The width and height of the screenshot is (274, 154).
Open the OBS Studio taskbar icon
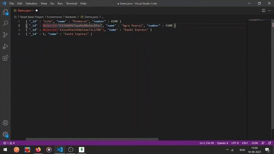pyautogui.click(x=71, y=150)
